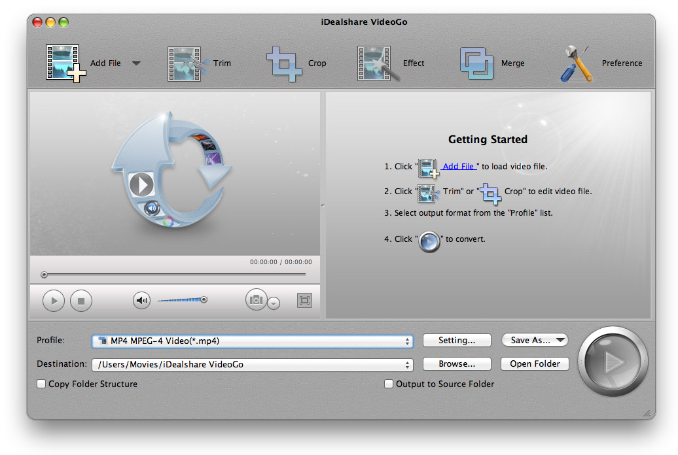Viewport: 678px width, 455px height.
Task: Expand the Destination path dropdown
Action: (408, 364)
